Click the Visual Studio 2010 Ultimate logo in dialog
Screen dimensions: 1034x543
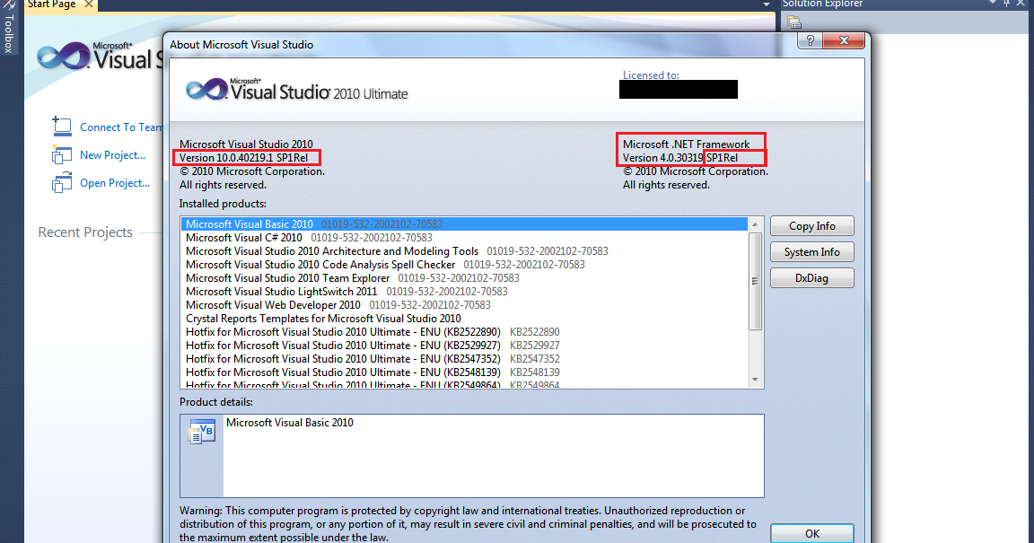(297, 90)
